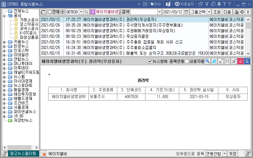Click the zoom-in magnifier icon

tap(208, 61)
